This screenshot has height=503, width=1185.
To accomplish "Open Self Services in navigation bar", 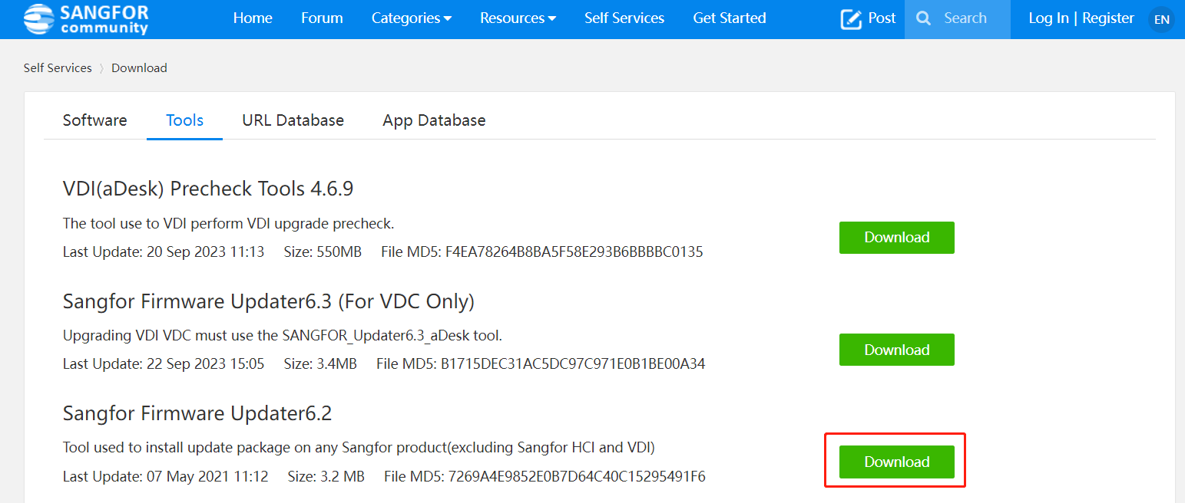I will [624, 18].
